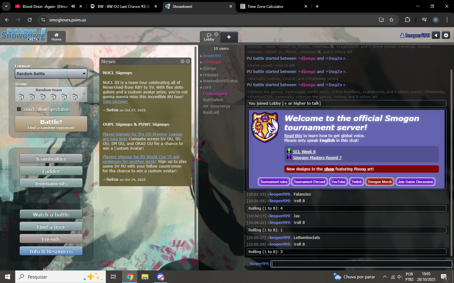
Task: Open Info & Resources
Action: coord(51,251)
